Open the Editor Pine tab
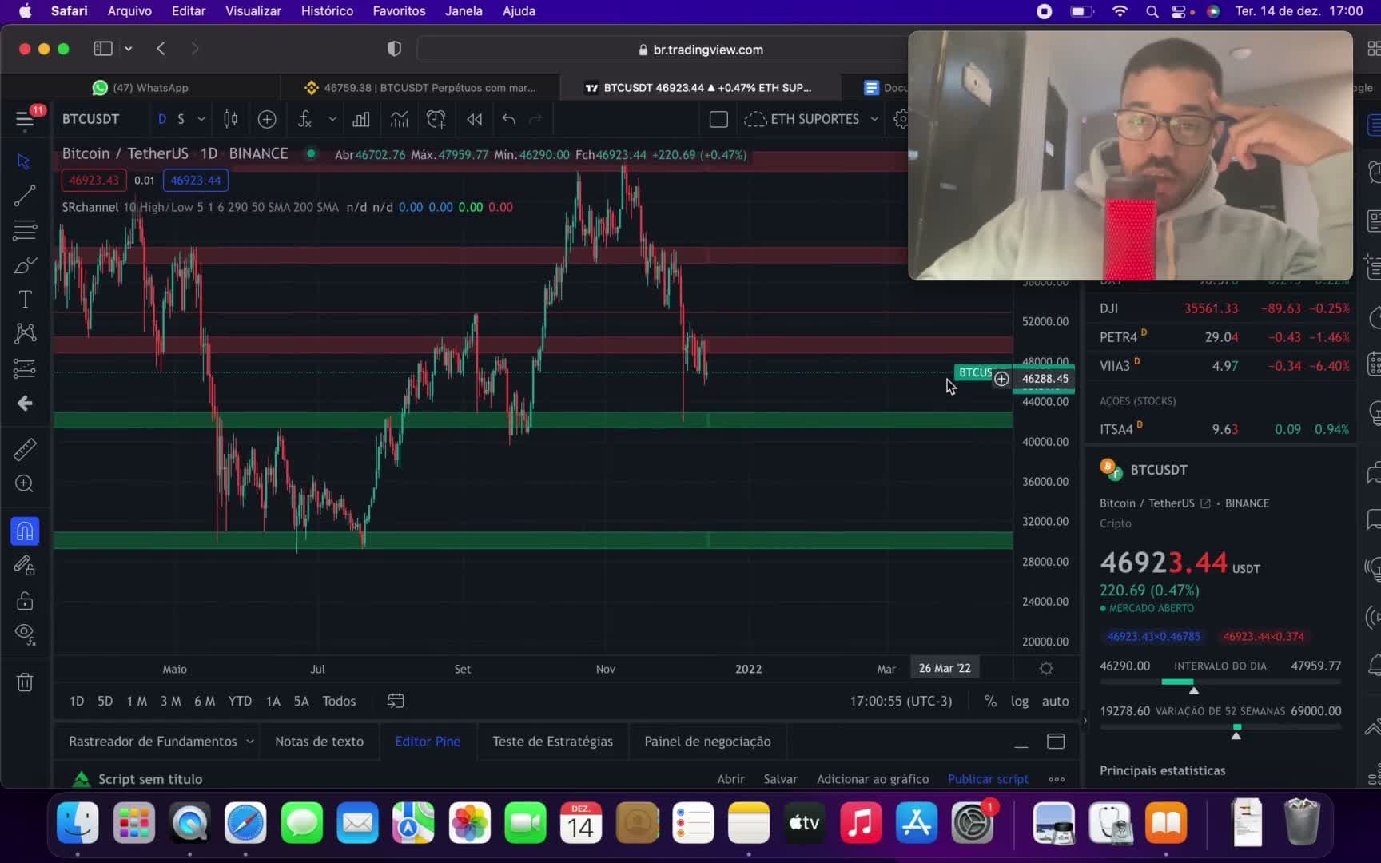Screen dimensions: 1381x863 pyautogui.click(x=428, y=742)
